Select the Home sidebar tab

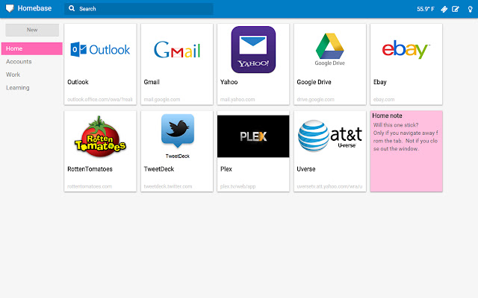[31, 48]
